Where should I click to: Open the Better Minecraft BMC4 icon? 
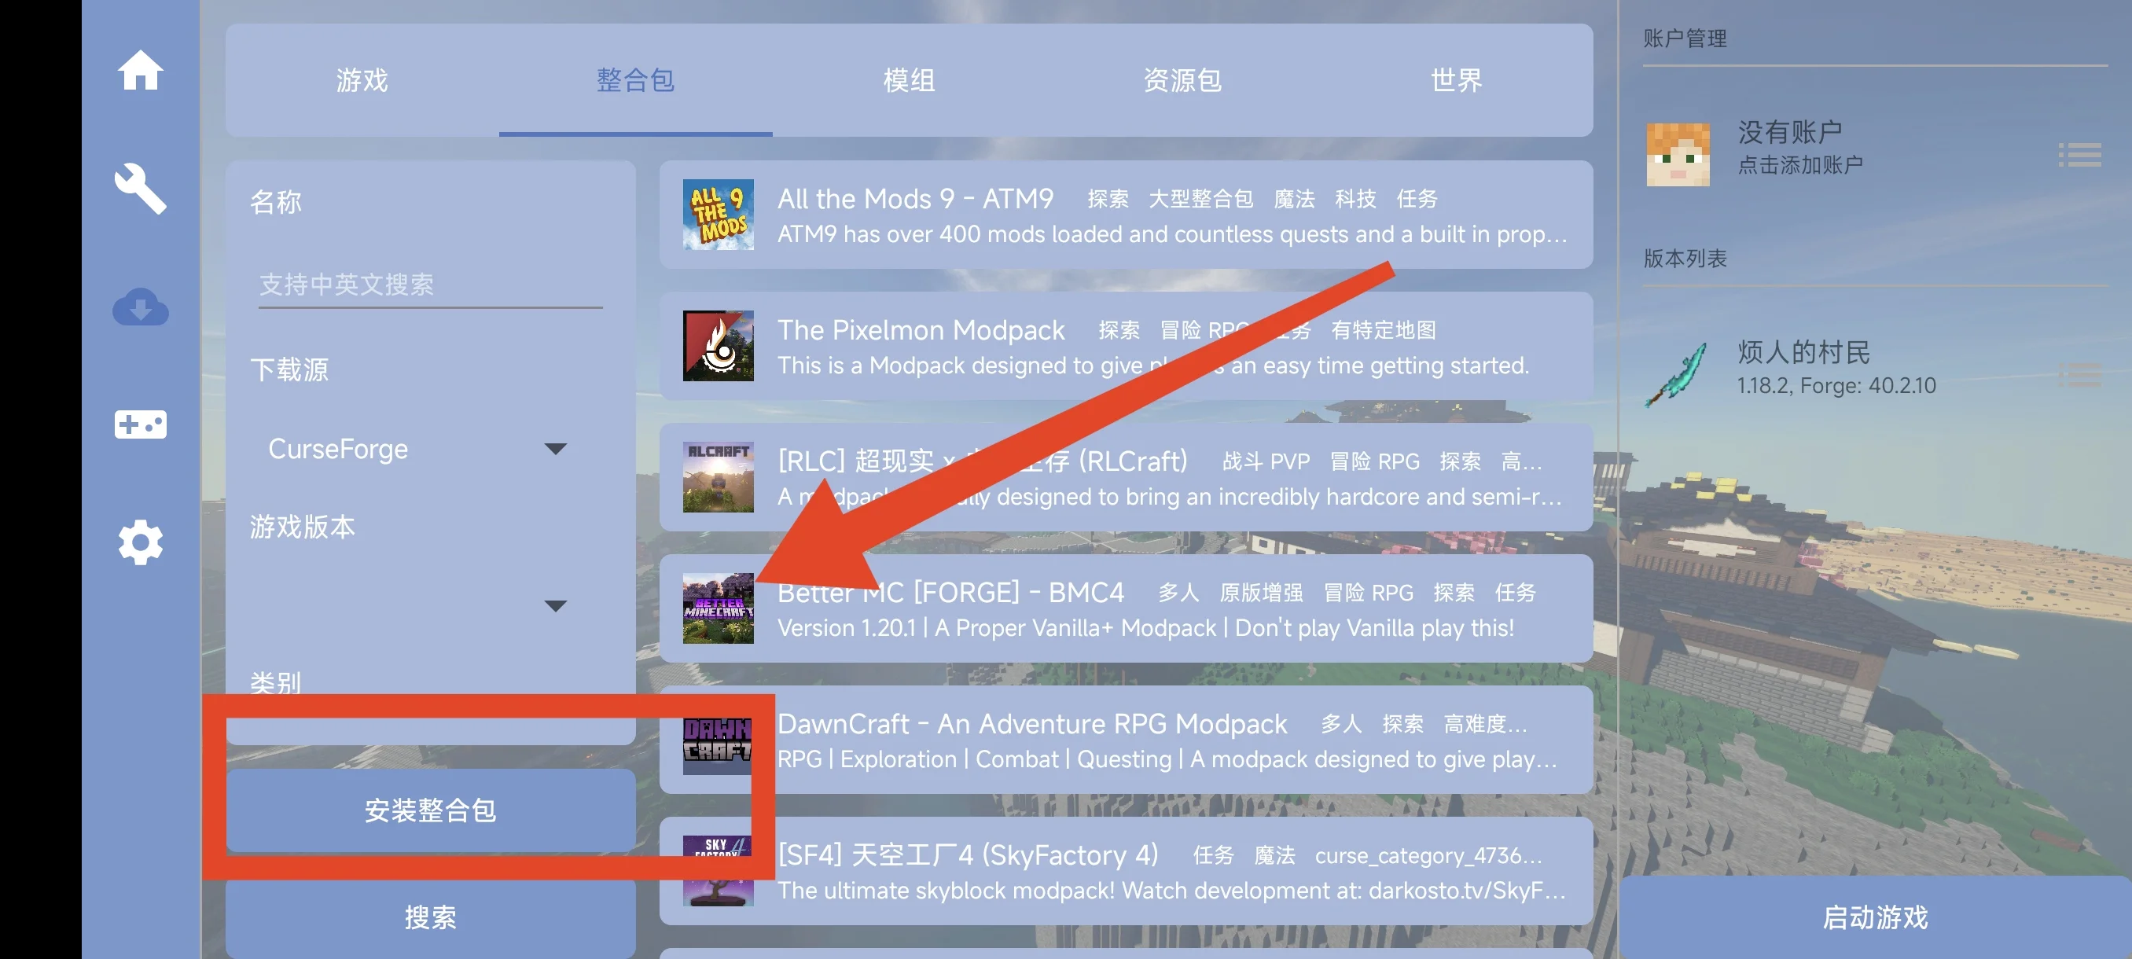pos(718,608)
